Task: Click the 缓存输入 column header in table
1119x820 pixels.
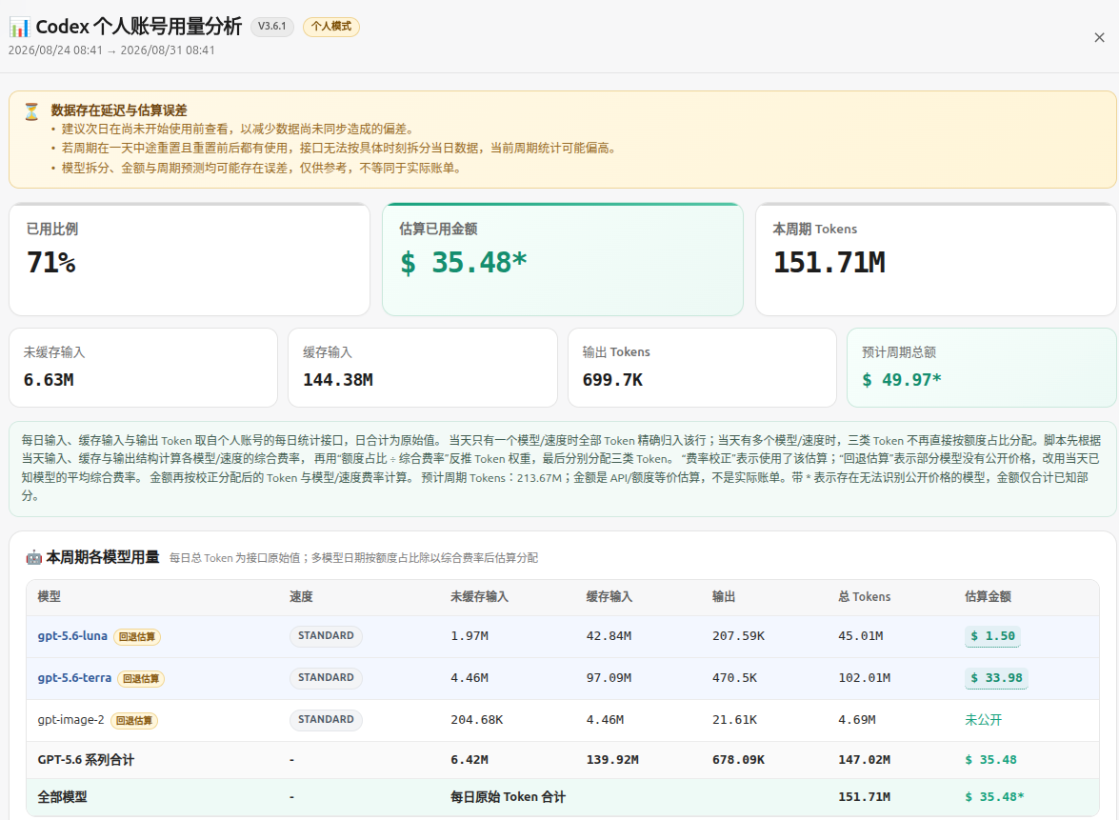Action: [x=609, y=596]
